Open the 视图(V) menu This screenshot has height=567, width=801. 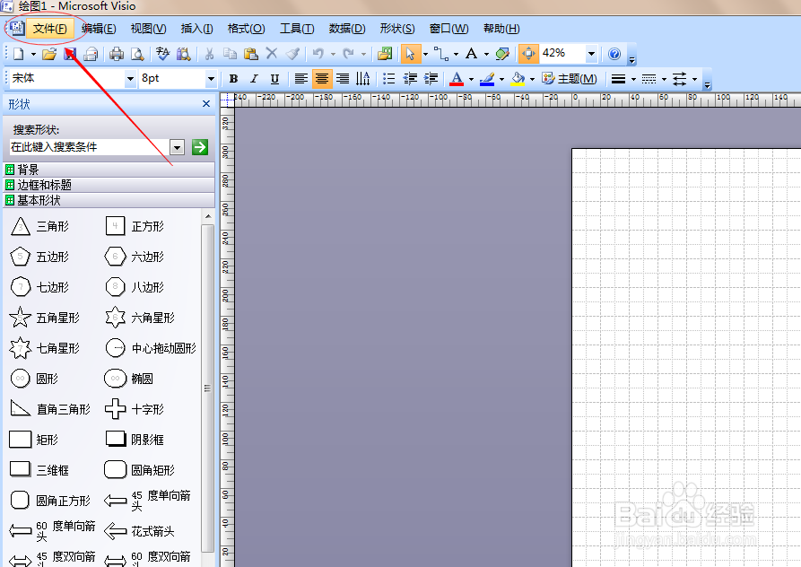click(148, 29)
